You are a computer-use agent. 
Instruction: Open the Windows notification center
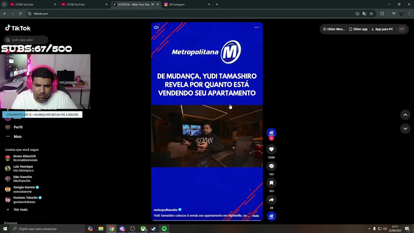[407, 229]
